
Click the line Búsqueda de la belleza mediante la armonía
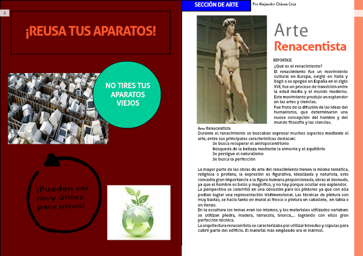269,149
